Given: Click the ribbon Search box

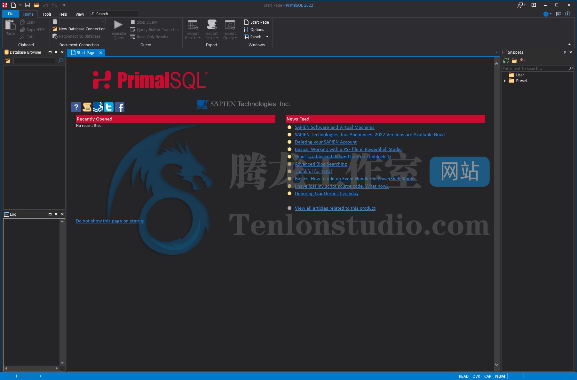Looking at the screenshot, I should point(114,14).
